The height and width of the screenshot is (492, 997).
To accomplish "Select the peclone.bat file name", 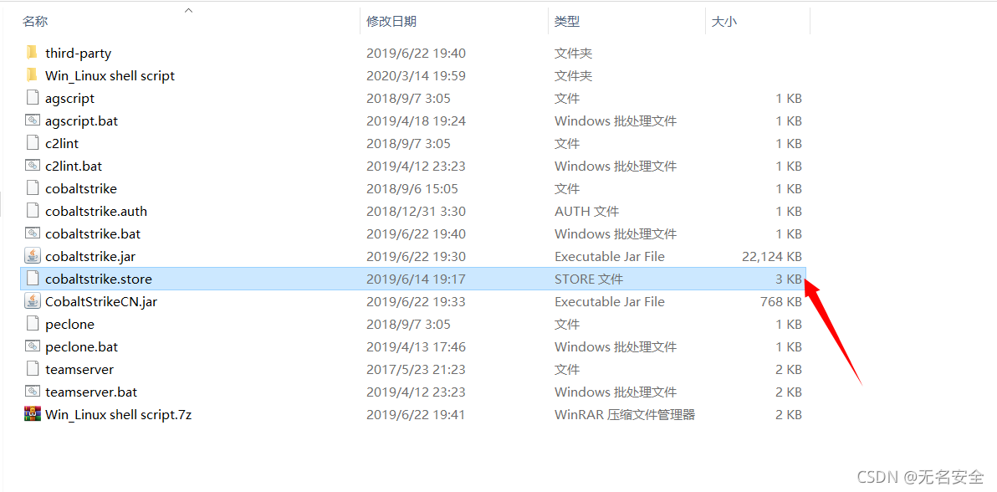I will pos(81,347).
